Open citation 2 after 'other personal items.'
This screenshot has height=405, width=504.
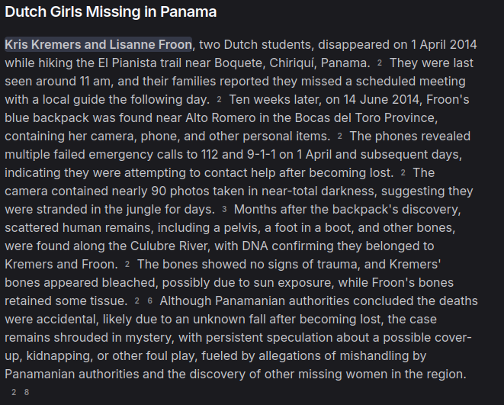(x=339, y=136)
